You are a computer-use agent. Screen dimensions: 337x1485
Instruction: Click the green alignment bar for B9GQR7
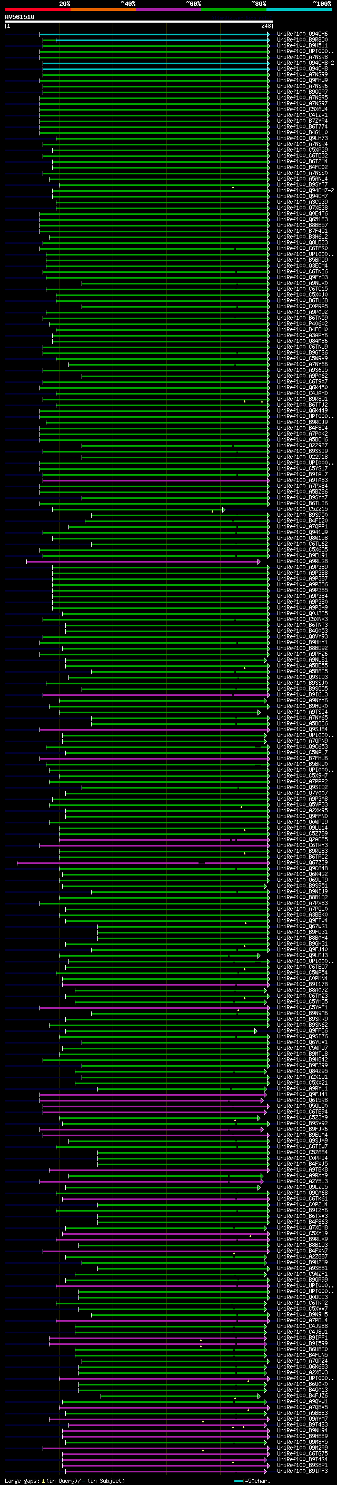156,92
